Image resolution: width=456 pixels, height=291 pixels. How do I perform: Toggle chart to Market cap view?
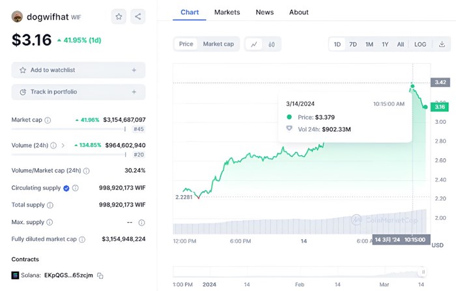click(x=218, y=44)
